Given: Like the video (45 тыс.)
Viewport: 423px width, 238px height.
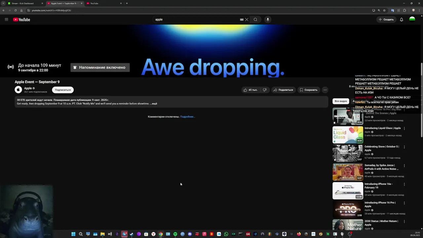Looking at the screenshot, I should 250,90.
